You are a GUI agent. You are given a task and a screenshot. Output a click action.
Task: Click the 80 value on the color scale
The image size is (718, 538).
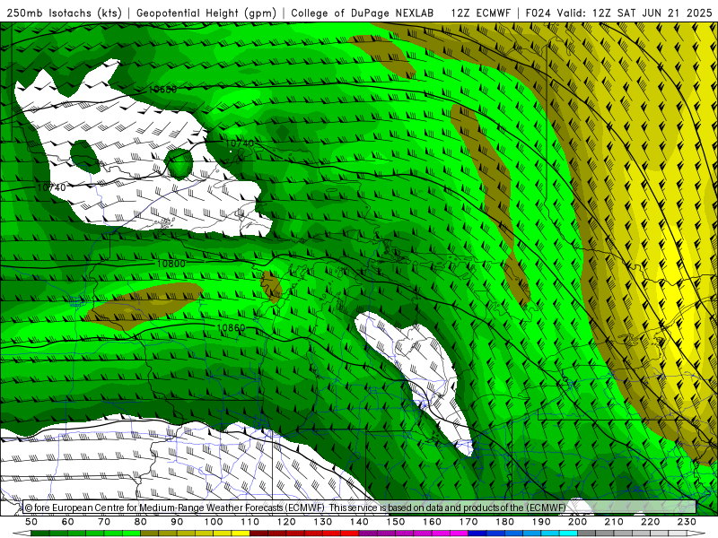[x=141, y=522]
